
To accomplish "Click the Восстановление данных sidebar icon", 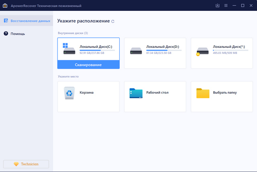I will (x=6, y=20).
